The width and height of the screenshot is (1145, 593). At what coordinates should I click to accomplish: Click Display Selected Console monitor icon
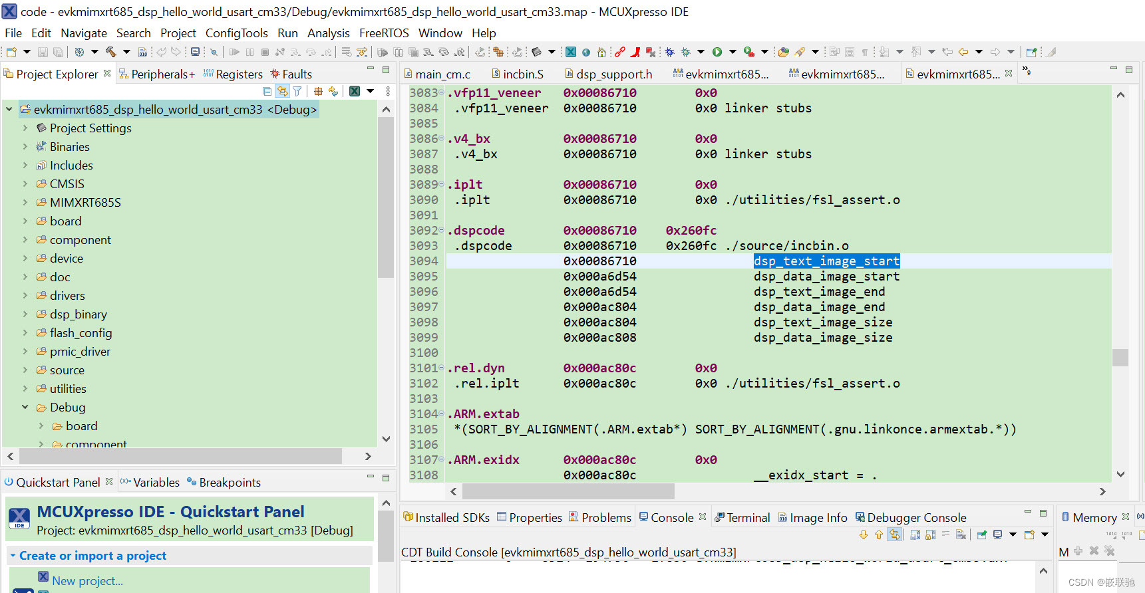997,534
